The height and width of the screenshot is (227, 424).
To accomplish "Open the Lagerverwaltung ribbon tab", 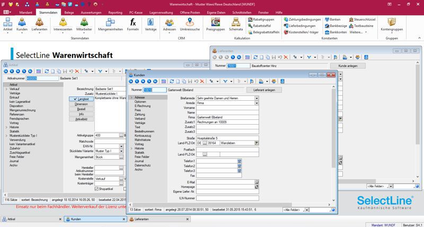I will (x=161, y=12).
